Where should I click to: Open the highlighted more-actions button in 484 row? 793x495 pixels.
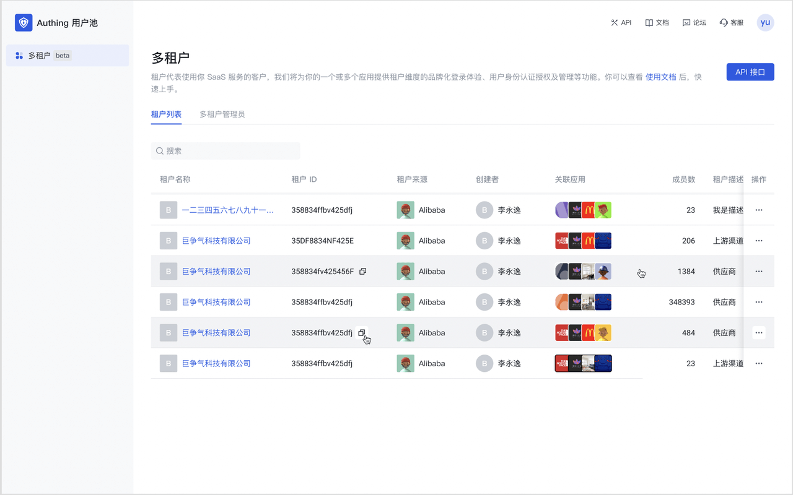point(758,333)
